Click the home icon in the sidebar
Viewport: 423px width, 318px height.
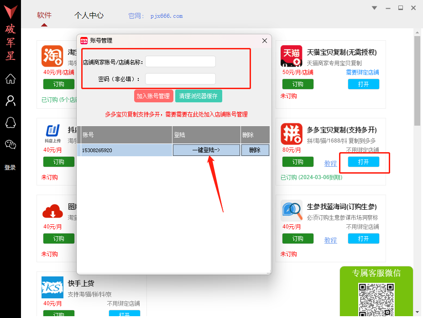point(10,79)
